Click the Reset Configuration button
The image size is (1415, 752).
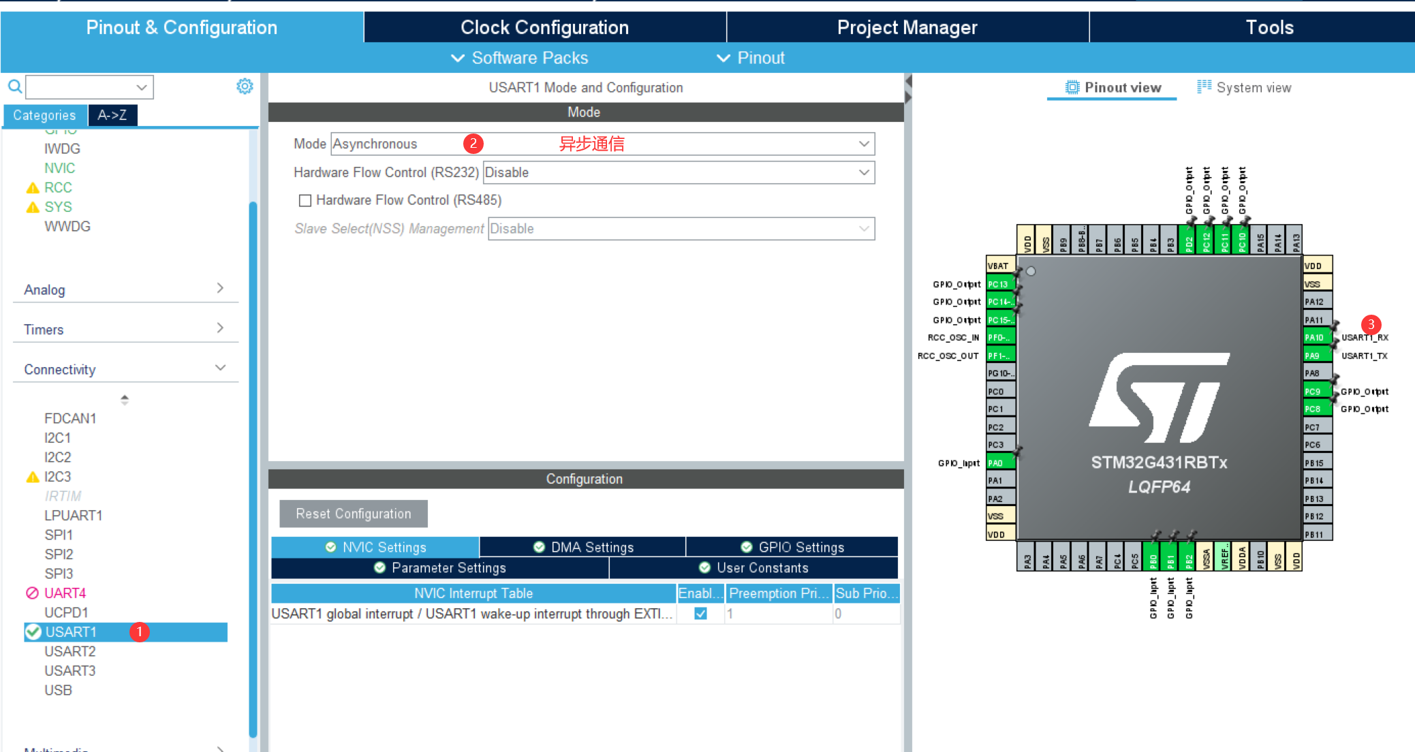(x=353, y=514)
